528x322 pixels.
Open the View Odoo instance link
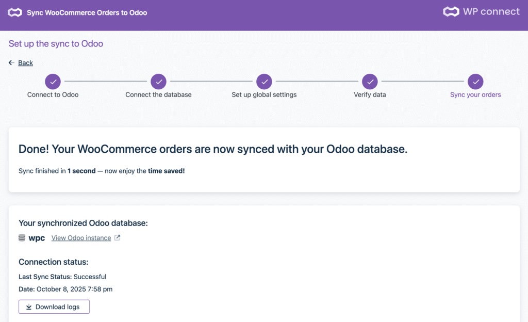[81, 238]
